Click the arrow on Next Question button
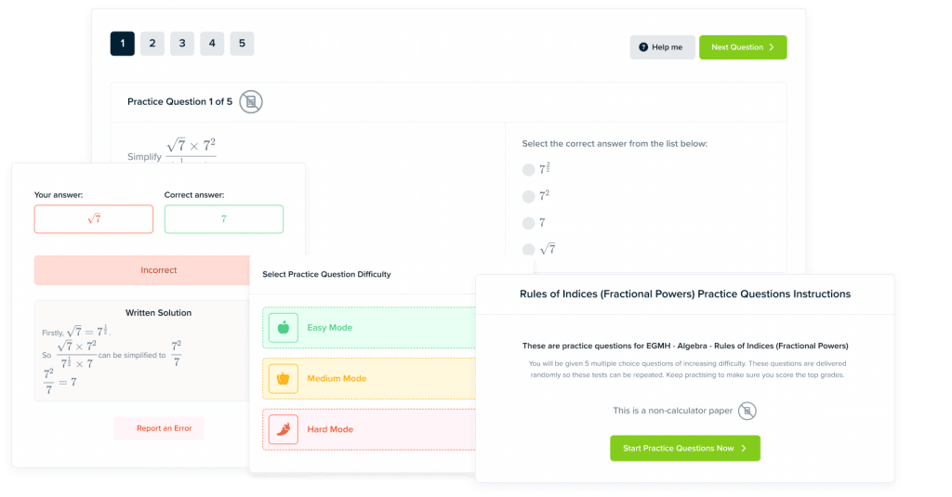 (x=772, y=47)
